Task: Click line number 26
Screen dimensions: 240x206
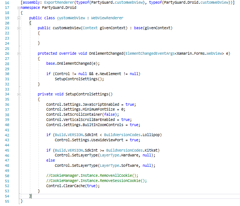Action: coord(7,54)
